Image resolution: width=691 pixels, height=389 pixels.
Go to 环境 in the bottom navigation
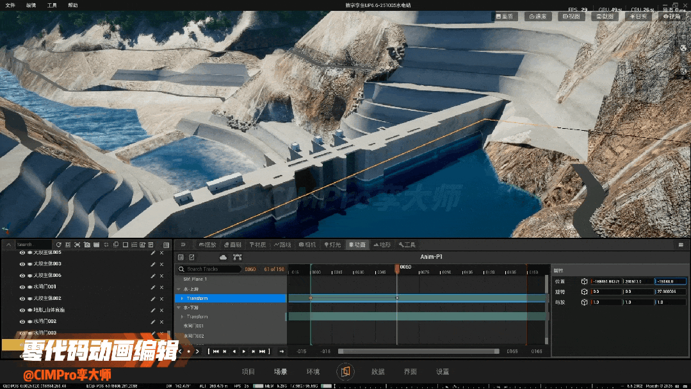click(313, 372)
